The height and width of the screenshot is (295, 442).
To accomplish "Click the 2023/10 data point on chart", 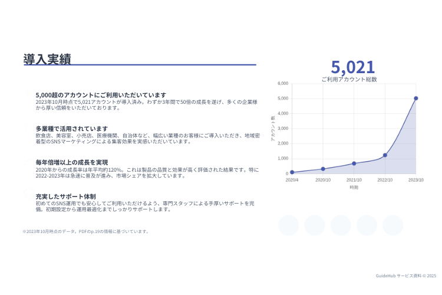I will [415, 99].
